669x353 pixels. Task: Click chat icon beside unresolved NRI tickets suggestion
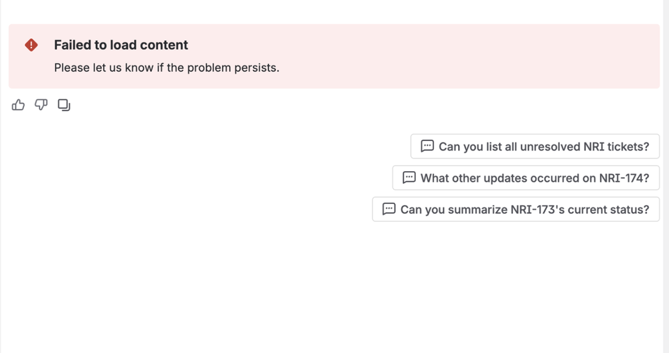(x=427, y=146)
